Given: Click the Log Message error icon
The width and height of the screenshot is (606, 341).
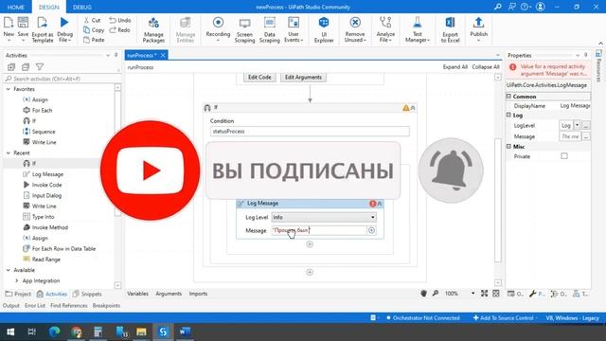Looking at the screenshot, I should tap(372, 204).
